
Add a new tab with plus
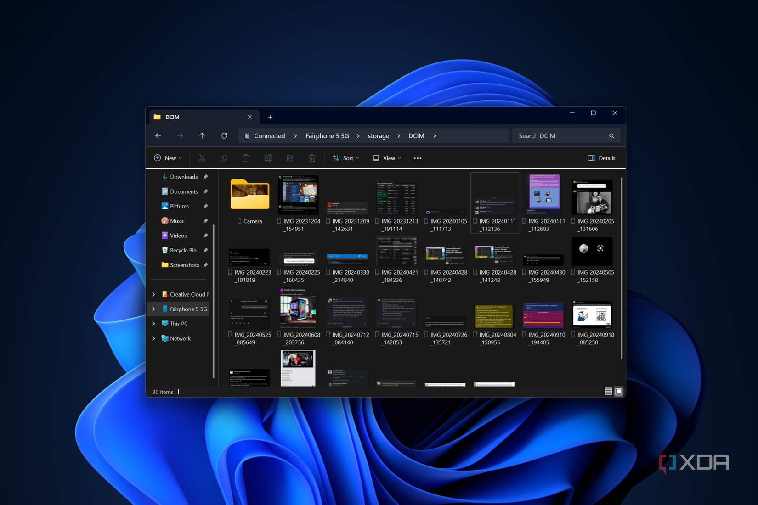click(270, 117)
